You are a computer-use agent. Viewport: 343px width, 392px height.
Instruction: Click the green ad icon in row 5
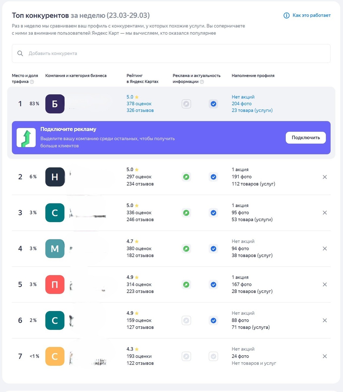186,285
